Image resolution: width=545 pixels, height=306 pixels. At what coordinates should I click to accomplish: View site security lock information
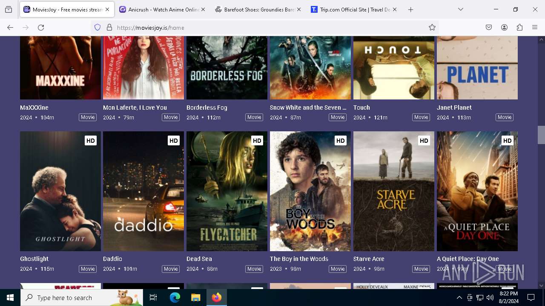[109, 28]
